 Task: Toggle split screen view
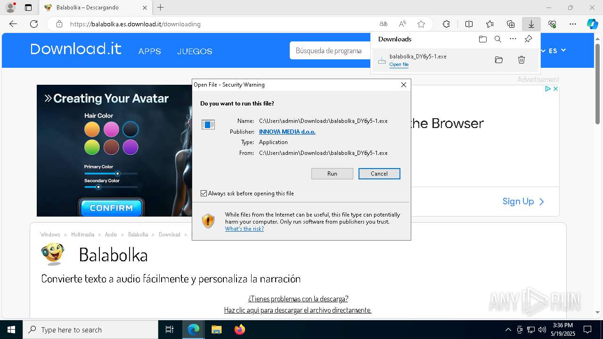click(x=469, y=24)
